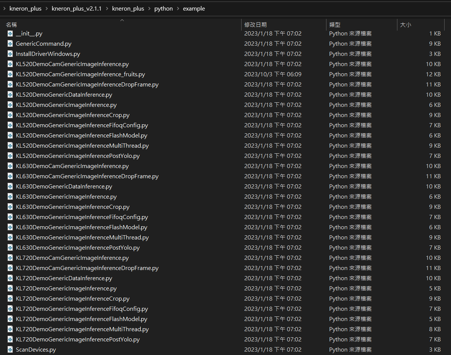This screenshot has width=451, height=355.
Task: Click the example breadcrumb segment
Action: (x=194, y=9)
